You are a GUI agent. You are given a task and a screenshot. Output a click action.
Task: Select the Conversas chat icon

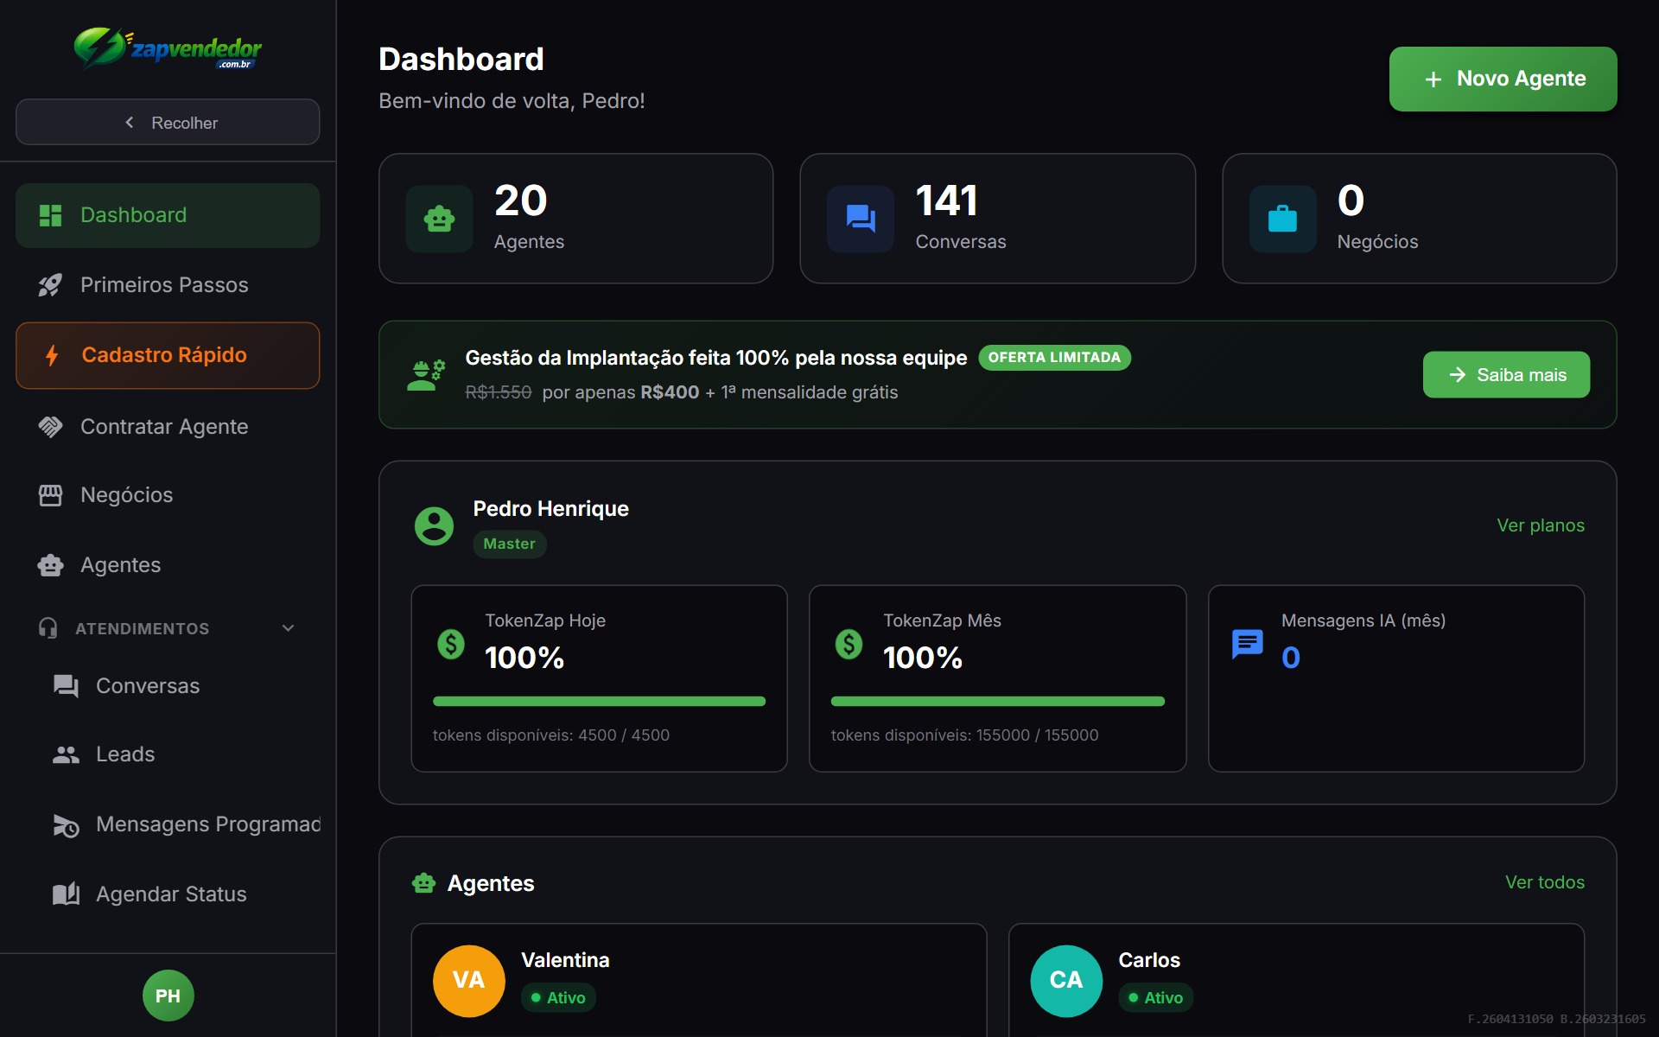tap(64, 685)
